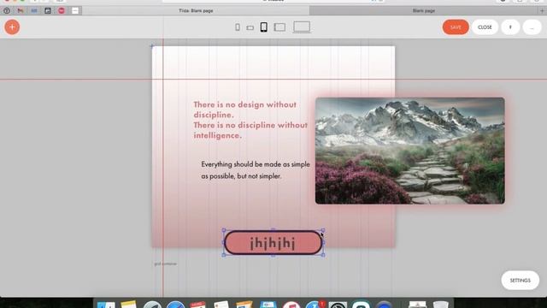The width and height of the screenshot is (547, 308).
Task: Click the orange plus add-element button
Action: coord(12,27)
